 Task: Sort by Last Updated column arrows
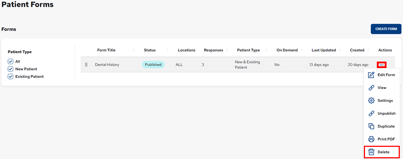tap(340, 50)
